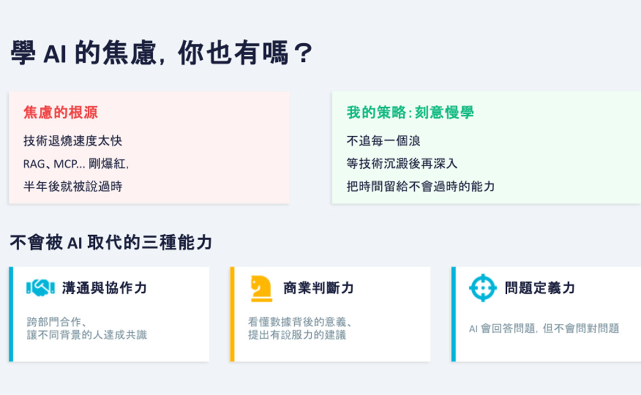Click the blue crosshair target icon
Viewport: 641px width, 395px height.
tap(483, 288)
